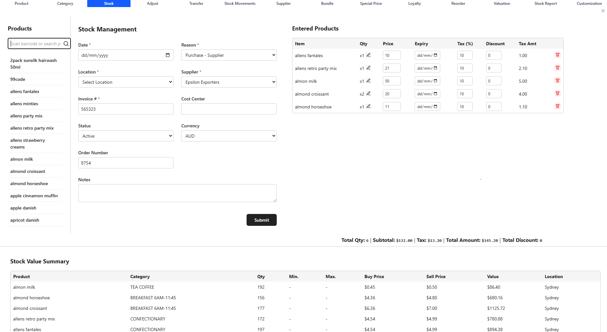607x332 pixels.
Task: Click Price field for almon milk row
Action: (x=392, y=81)
